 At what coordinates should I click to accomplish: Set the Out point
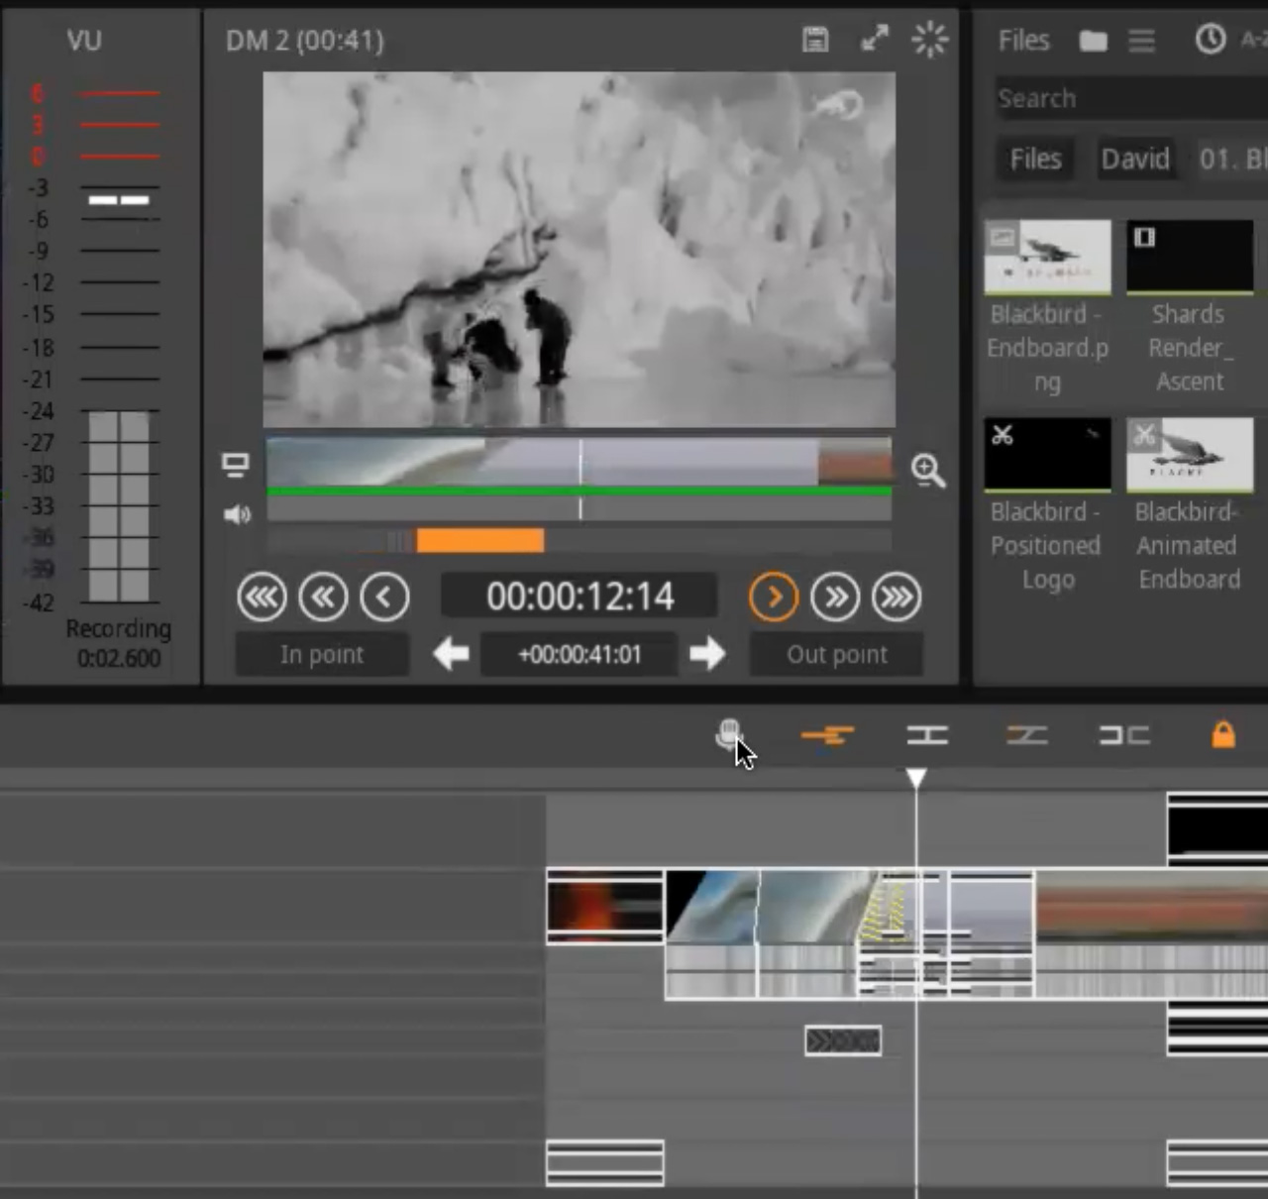tap(836, 654)
